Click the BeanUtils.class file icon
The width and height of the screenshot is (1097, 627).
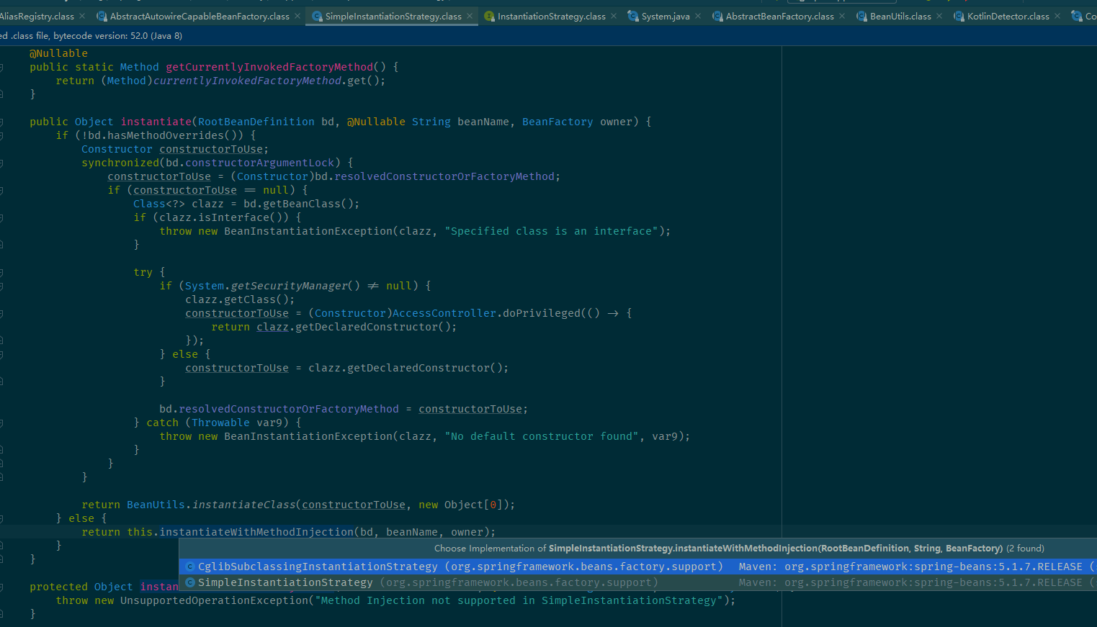[861, 16]
